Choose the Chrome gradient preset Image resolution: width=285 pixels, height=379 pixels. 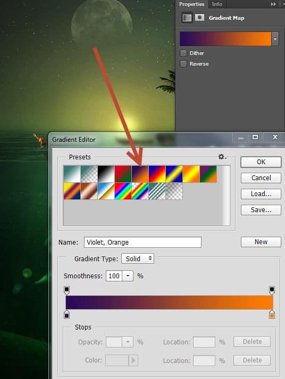point(106,191)
